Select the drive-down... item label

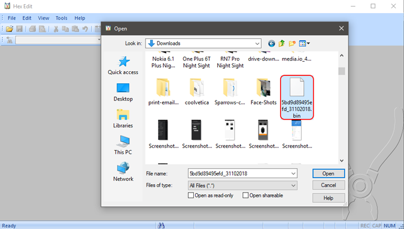point(263,59)
